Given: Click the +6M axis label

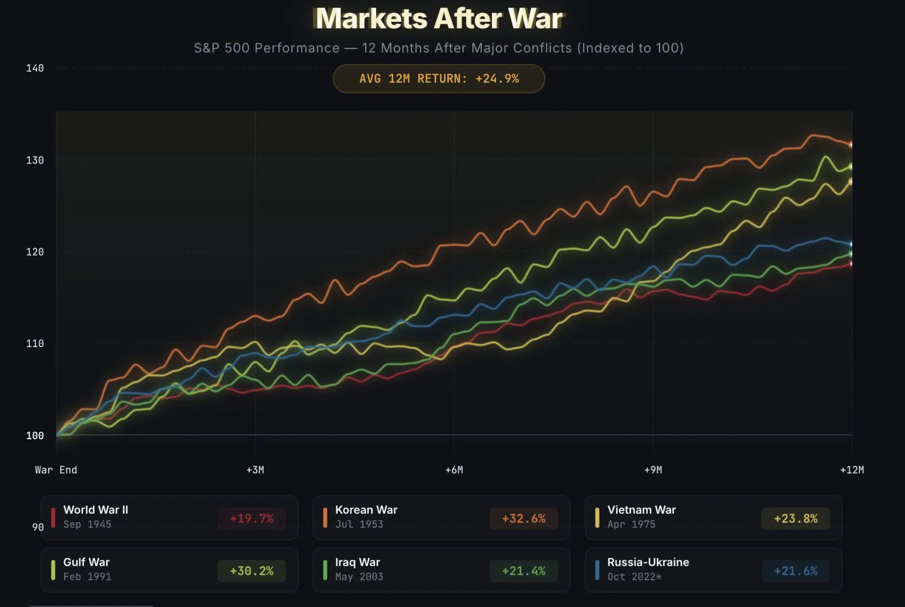Looking at the screenshot, I should pos(454,470).
